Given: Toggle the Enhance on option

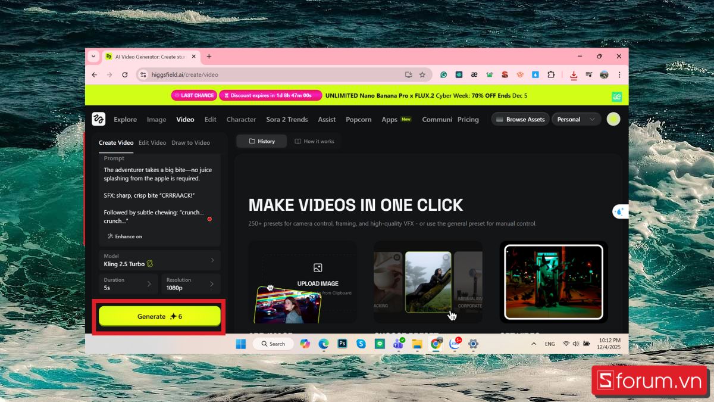Looking at the screenshot, I should [125, 236].
